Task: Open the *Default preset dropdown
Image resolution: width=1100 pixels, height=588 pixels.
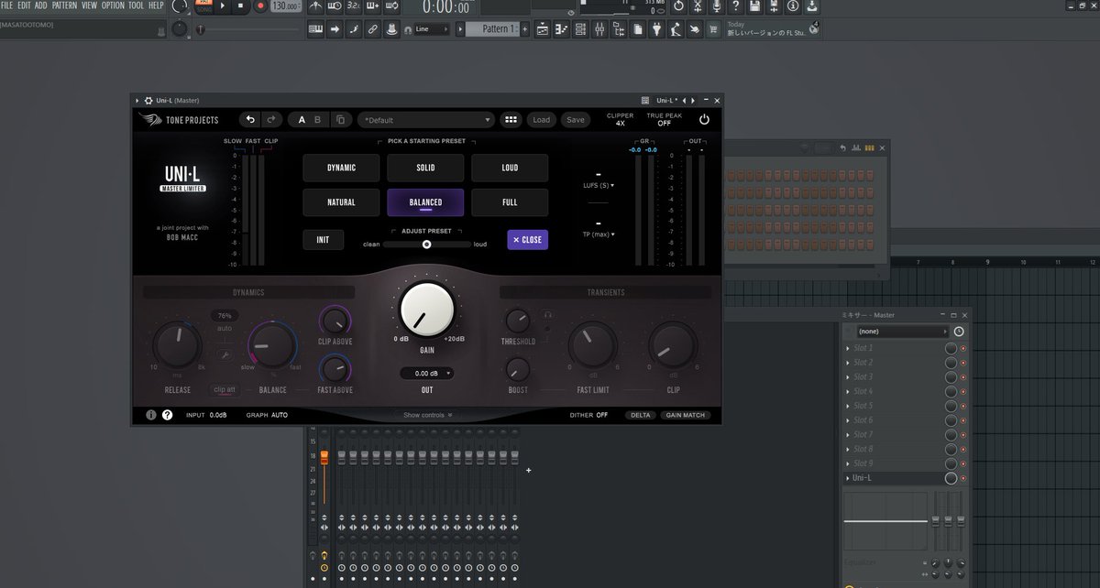Action: (426, 120)
